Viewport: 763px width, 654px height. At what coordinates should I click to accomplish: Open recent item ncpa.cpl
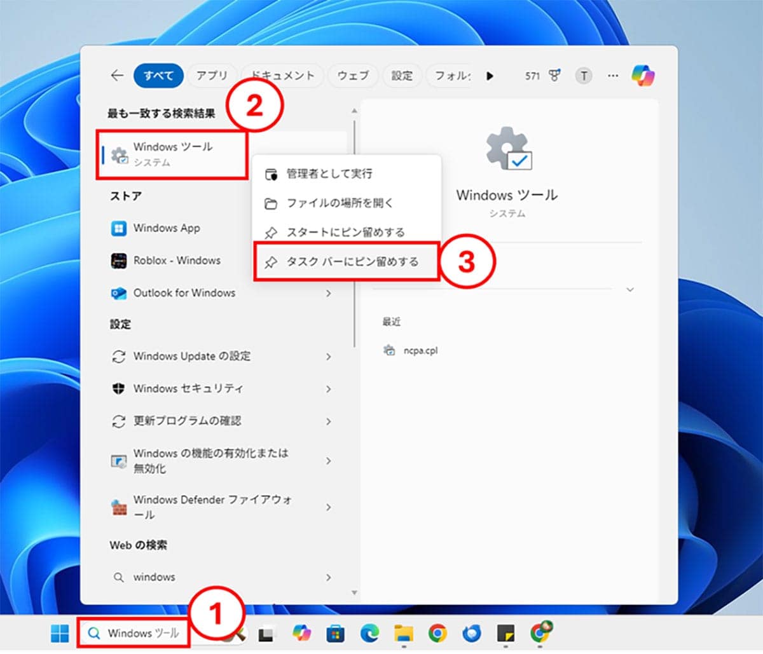pyautogui.click(x=420, y=351)
